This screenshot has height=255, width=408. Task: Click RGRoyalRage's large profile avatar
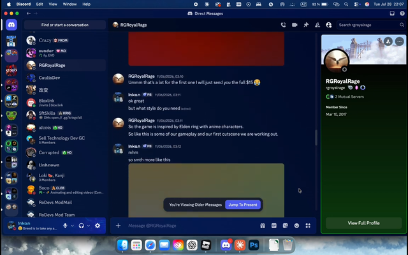point(337,61)
